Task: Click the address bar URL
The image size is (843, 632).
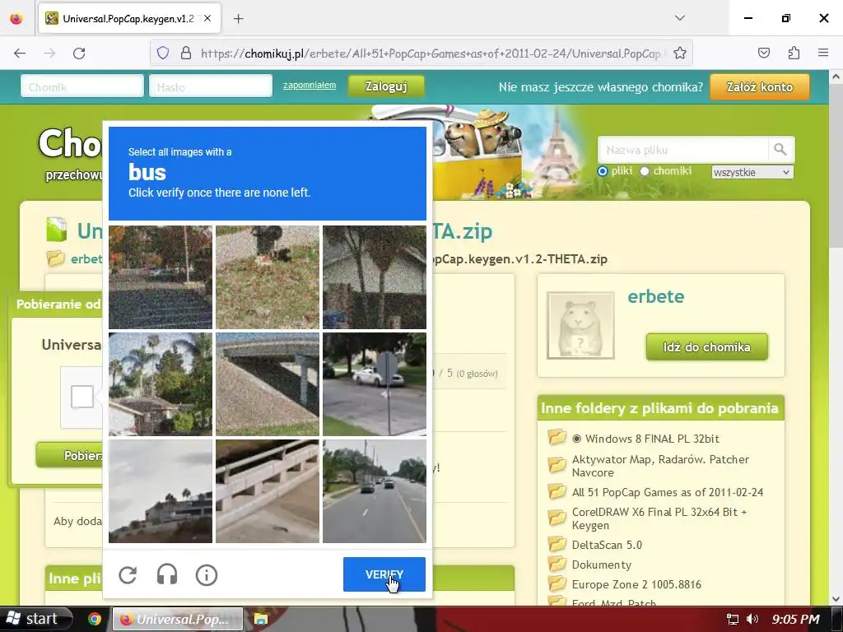Action: [431, 53]
